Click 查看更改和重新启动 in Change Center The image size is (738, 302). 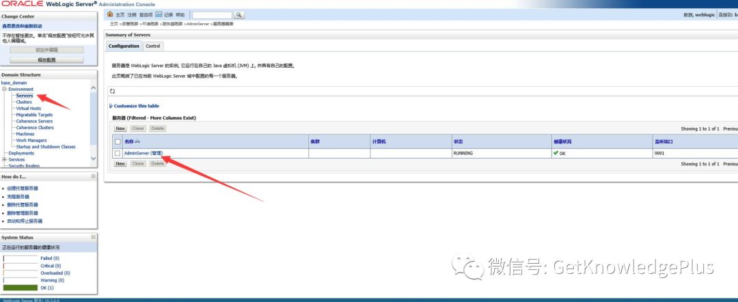pyautogui.click(x=22, y=27)
